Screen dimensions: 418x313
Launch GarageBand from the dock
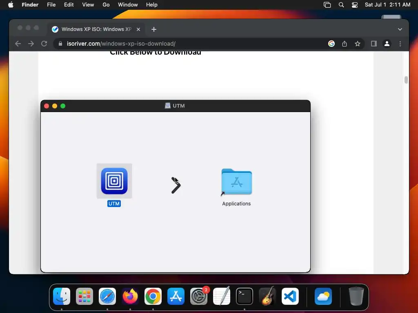pos(267,296)
